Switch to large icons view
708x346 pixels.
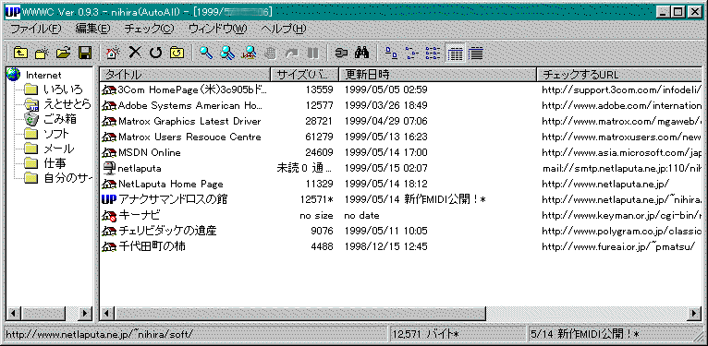point(391,53)
